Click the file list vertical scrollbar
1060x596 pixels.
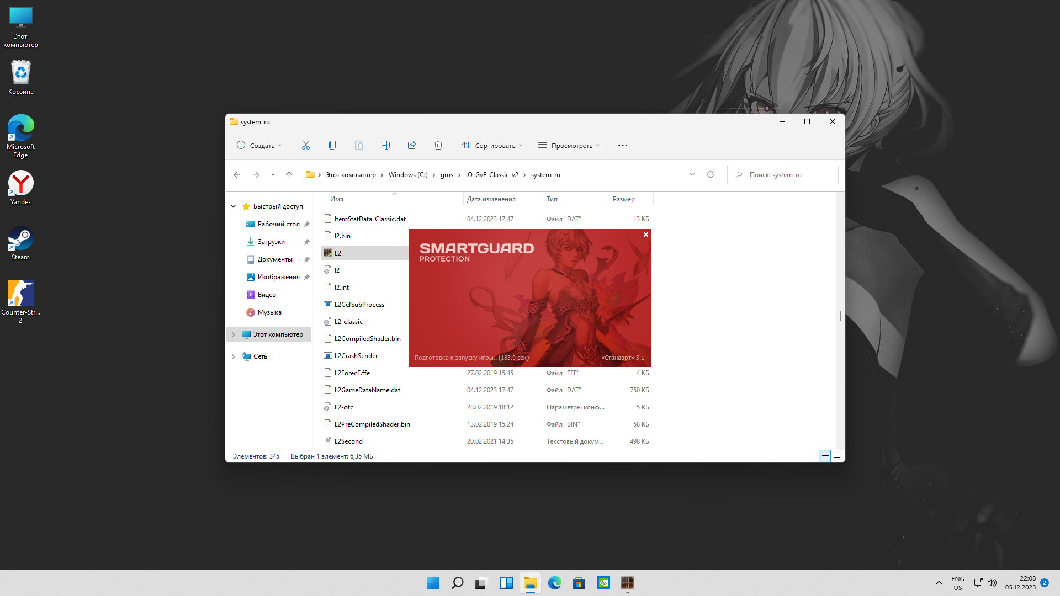tap(841, 316)
